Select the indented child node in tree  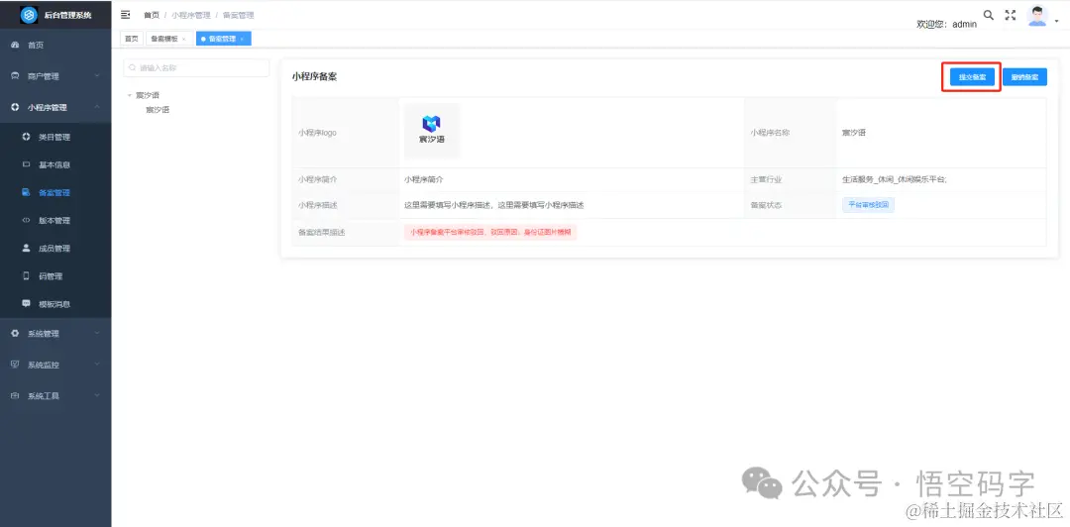[158, 109]
